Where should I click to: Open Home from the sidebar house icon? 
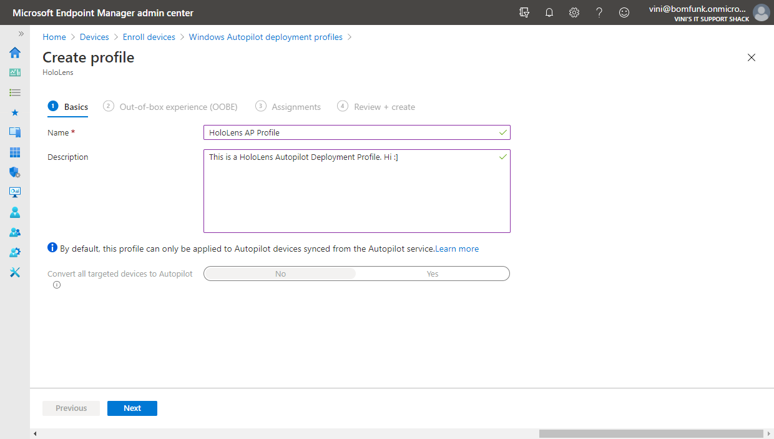15,52
